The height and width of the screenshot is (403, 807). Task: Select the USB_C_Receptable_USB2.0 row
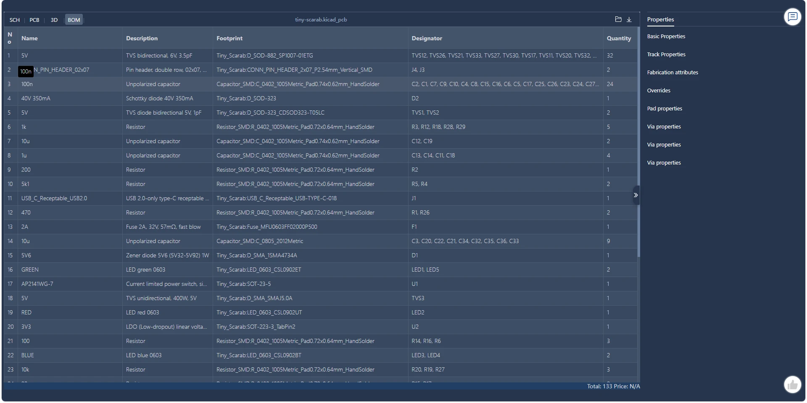click(x=54, y=198)
